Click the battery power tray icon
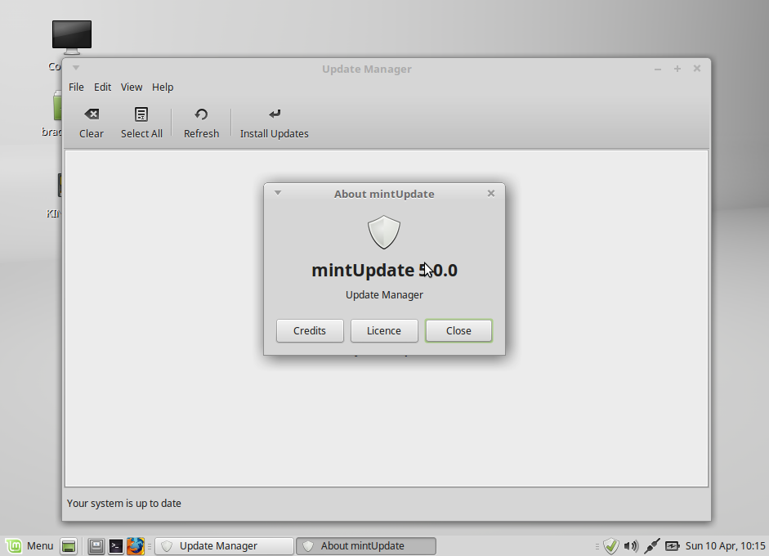Image resolution: width=769 pixels, height=556 pixels. click(672, 545)
